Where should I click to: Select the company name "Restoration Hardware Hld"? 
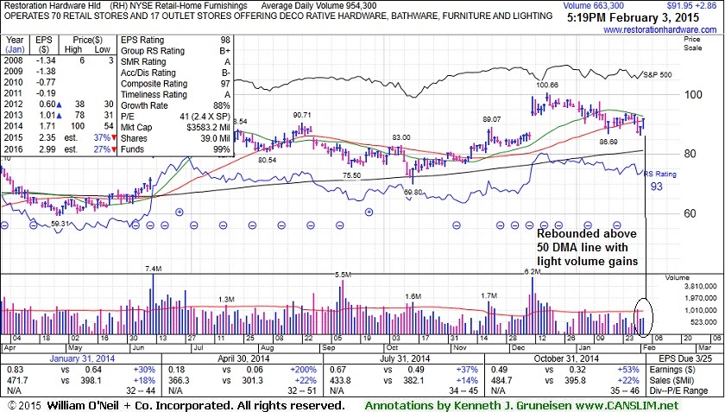(53, 6)
